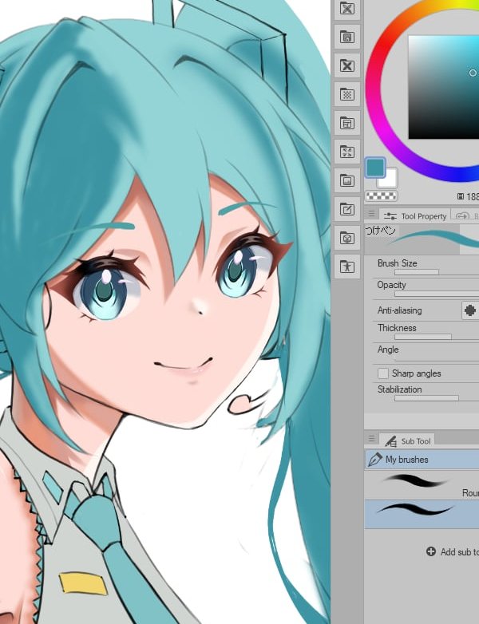Screen dimensions: 479x624
Task: Open the effect lines material folder icon
Action: pyautogui.click(x=347, y=152)
